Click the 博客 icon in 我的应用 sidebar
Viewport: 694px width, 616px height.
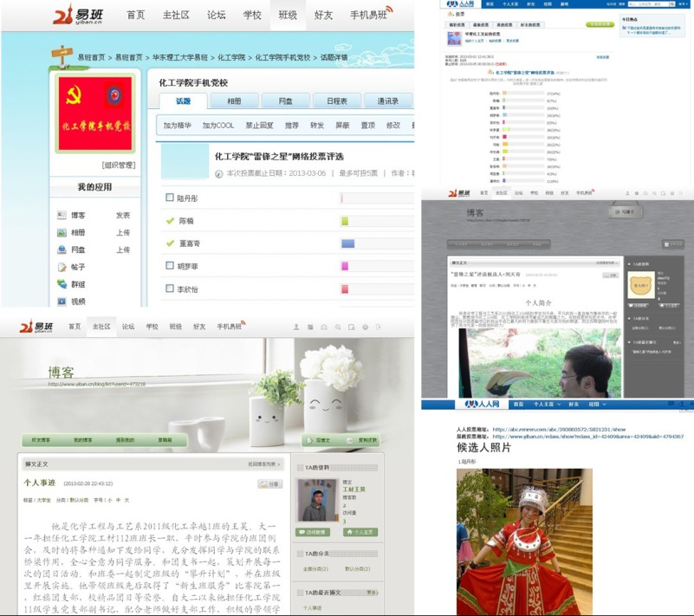point(62,216)
